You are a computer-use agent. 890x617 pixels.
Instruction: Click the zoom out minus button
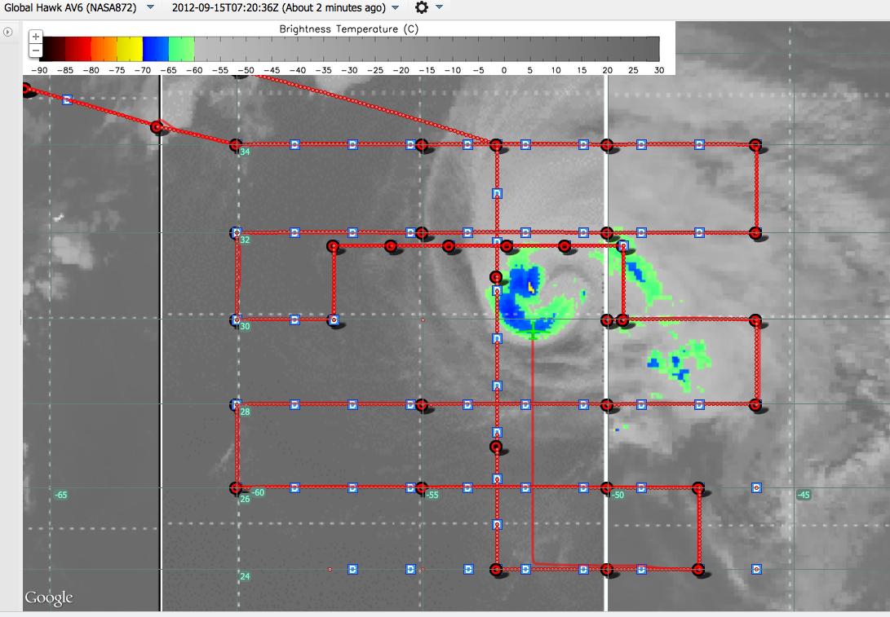pyautogui.click(x=35, y=51)
